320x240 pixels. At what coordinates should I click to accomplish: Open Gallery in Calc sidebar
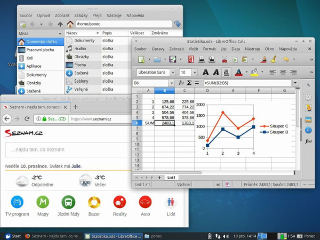(308, 119)
